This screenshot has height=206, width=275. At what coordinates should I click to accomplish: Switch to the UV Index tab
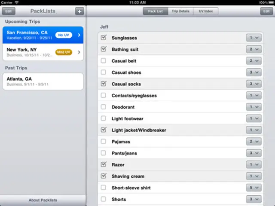[x=205, y=11]
